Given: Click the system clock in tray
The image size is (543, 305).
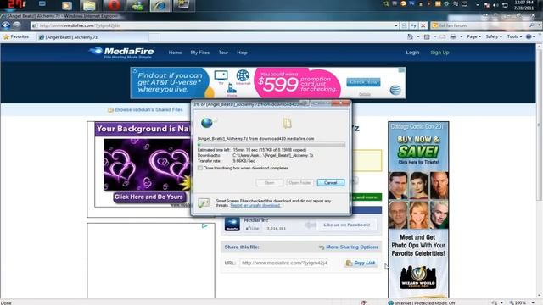Looking at the screenshot, I should pos(524,5).
